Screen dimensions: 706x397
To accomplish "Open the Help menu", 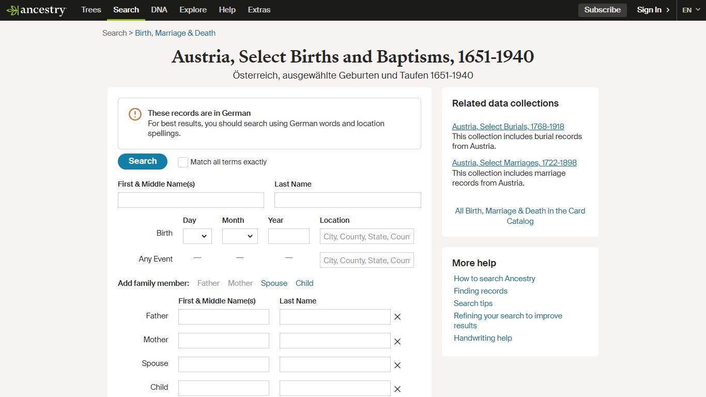I will click(227, 10).
